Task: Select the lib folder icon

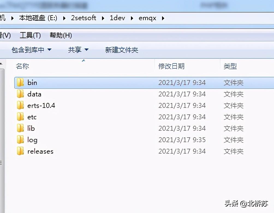Action: coord(20,128)
